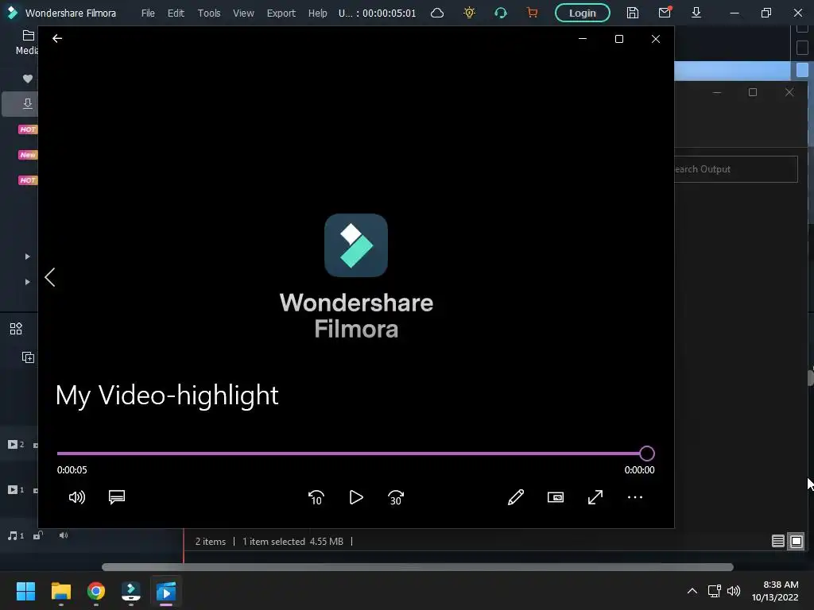Mute audio track 1 speaker
Screen dimensions: 814x610
64,535
